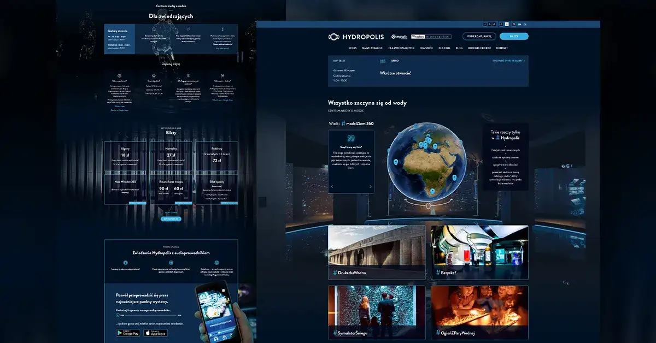Screen dimensions: 656x343
Task: Show next fact with right arrow
Action: pos(371,187)
